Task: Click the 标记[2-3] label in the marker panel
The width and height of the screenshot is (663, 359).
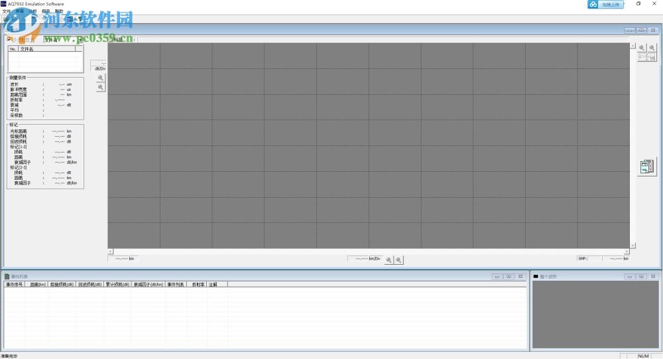Action: tap(19, 168)
